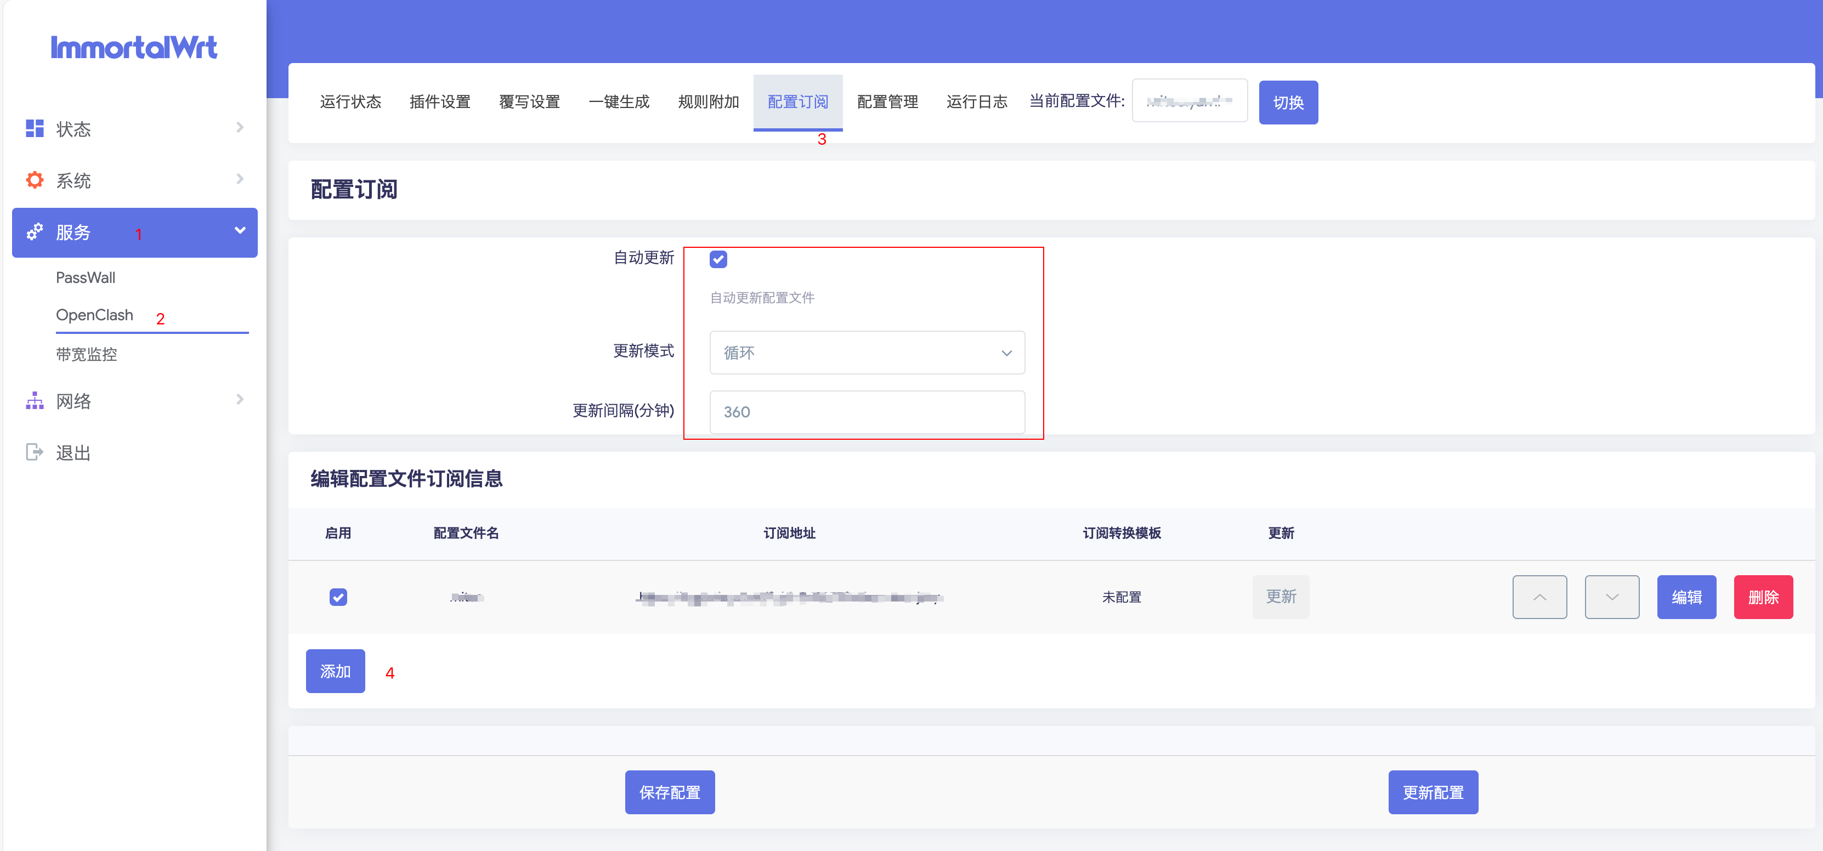Click the 退出 logout icon

click(x=35, y=452)
